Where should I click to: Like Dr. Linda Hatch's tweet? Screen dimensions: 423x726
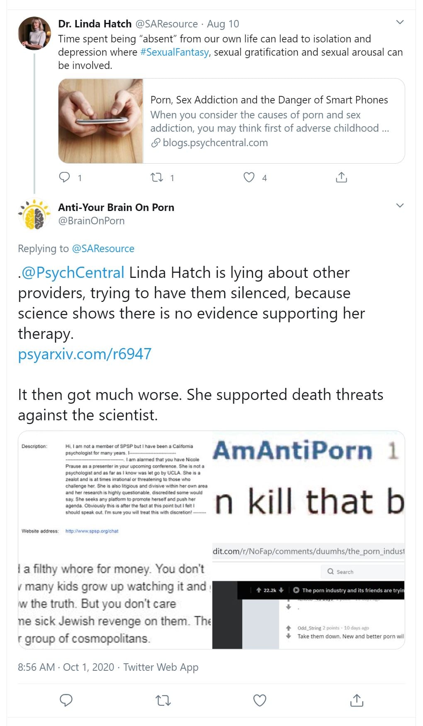249,177
